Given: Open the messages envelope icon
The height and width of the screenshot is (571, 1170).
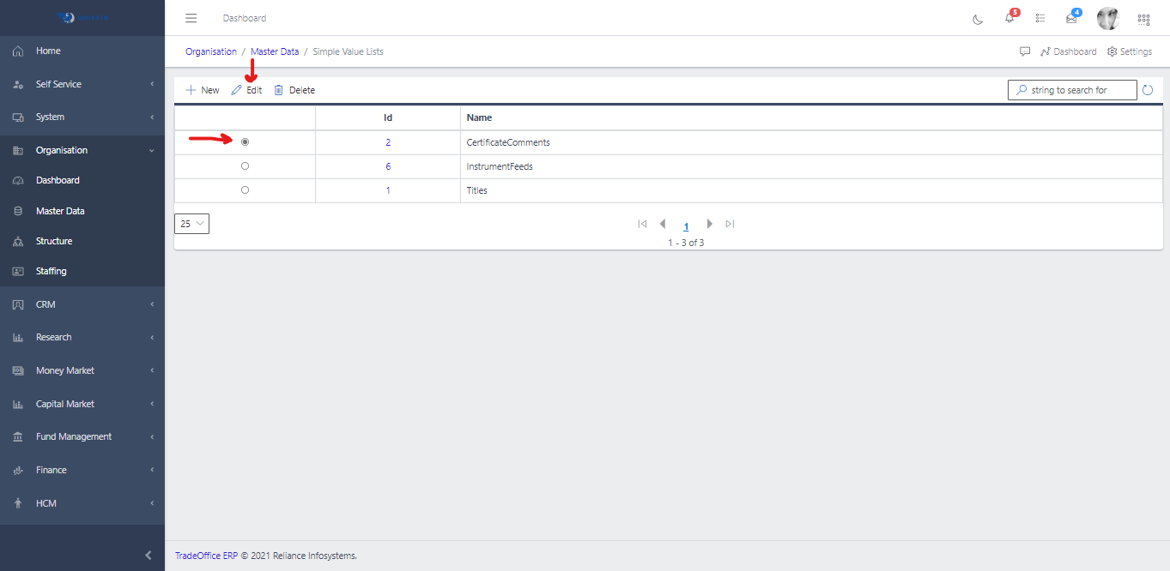Looking at the screenshot, I should pos(1071,19).
